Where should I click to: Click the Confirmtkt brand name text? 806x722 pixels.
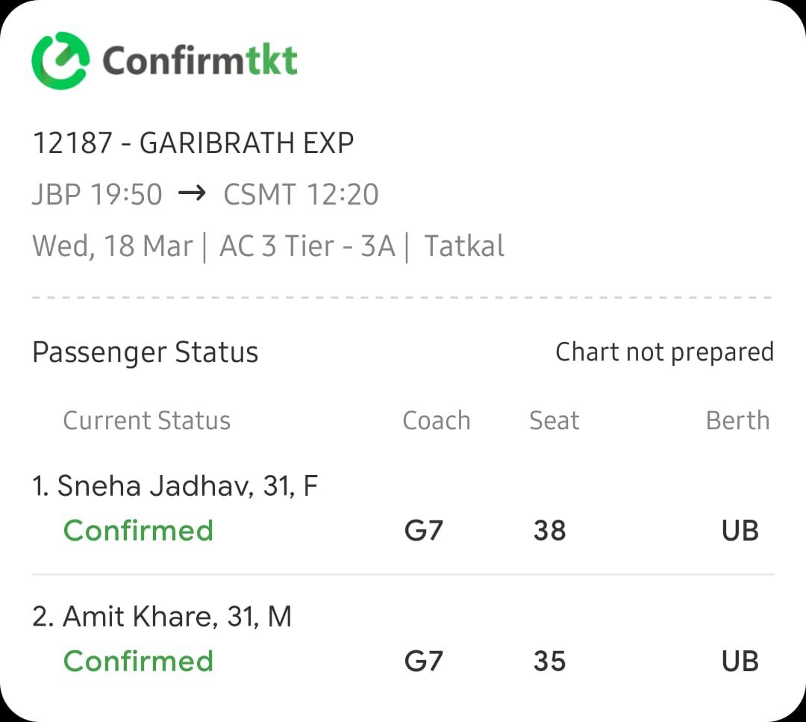point(200,60)
